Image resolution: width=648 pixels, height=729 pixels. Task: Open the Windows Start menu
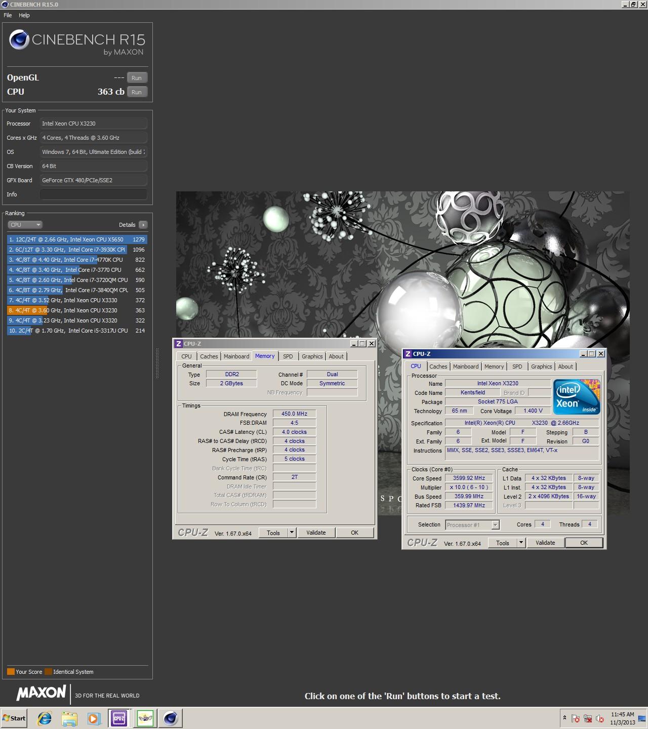pyautogui.click(x=14, y=718)
